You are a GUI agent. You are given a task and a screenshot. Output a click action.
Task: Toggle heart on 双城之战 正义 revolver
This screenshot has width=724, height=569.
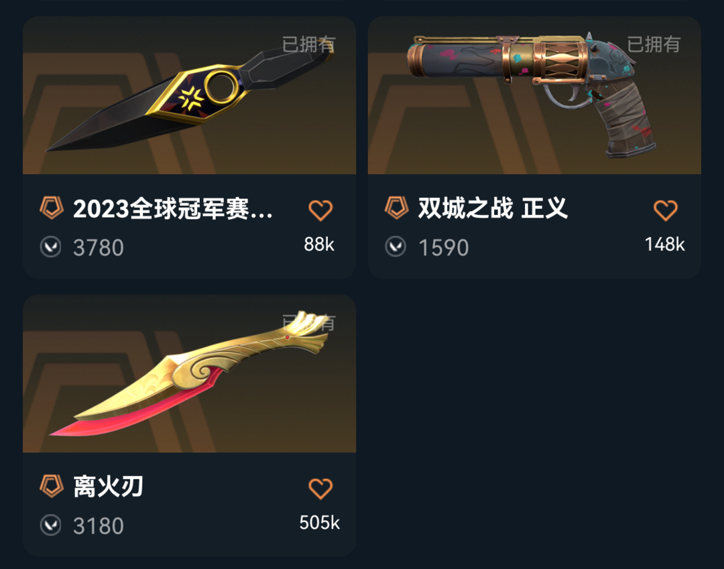pyautogui.click(x=666, y=210)
